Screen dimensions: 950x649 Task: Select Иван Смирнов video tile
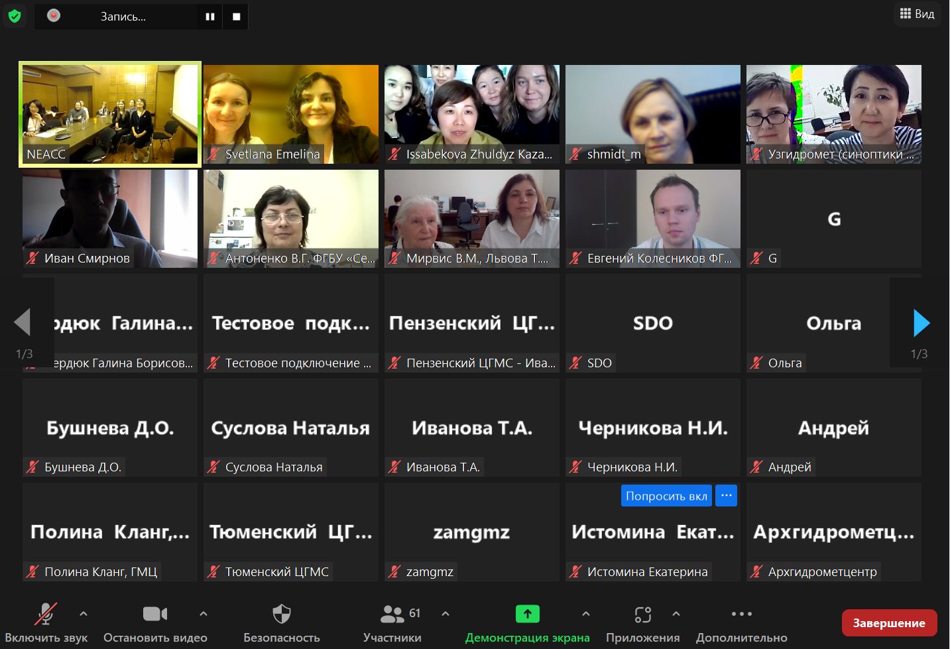pyautogui.click(x=110, y=219)
